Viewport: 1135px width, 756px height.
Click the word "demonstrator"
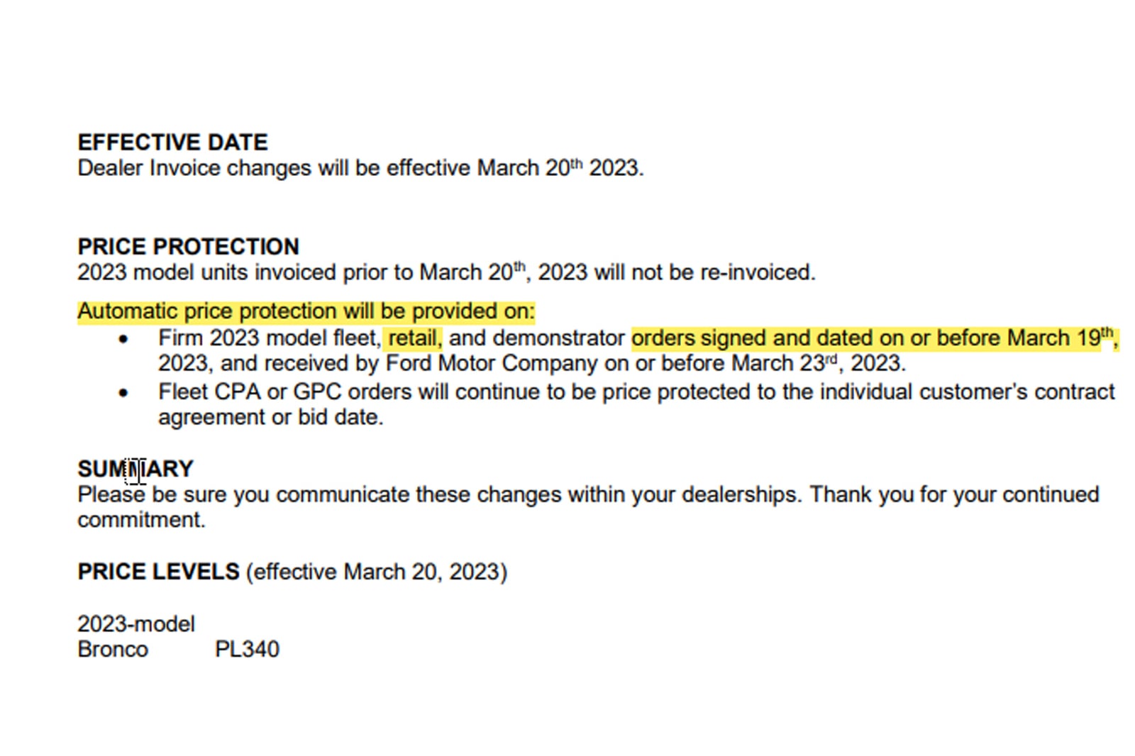click(558, 338)
